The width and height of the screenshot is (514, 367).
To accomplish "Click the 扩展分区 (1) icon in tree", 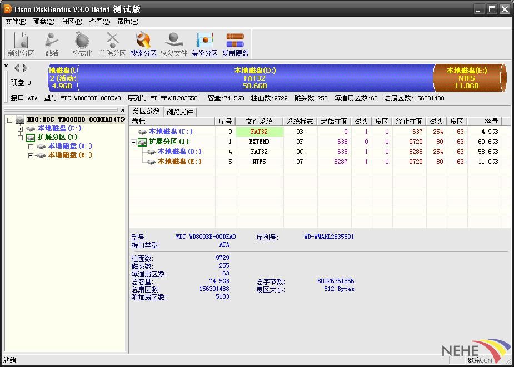I will pos(31,137).
